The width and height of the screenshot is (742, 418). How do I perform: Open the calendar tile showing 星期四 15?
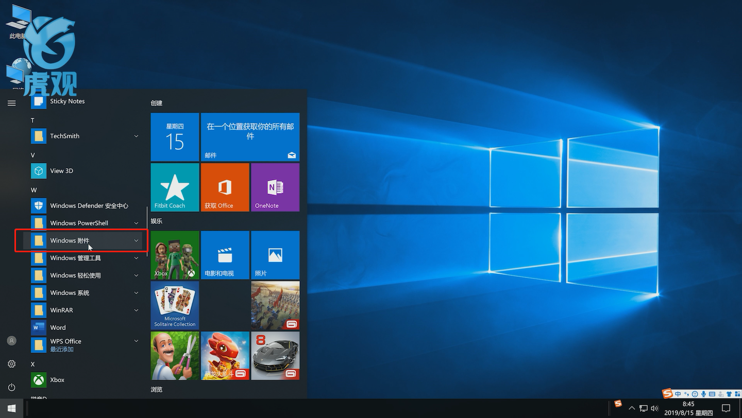tap(175, 137)
